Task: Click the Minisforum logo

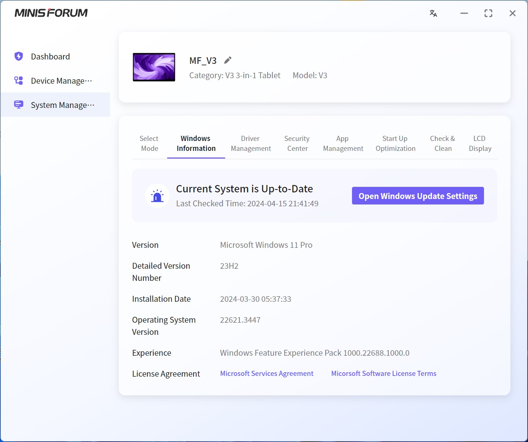Action: tap(51, 13)
